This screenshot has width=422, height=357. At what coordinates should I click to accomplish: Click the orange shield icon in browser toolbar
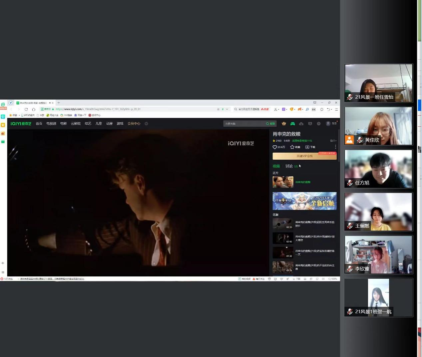[291, 109]
